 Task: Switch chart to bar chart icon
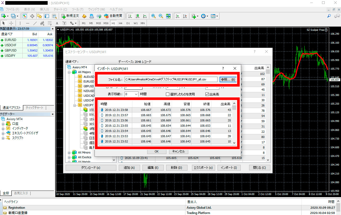coord(130,16)
